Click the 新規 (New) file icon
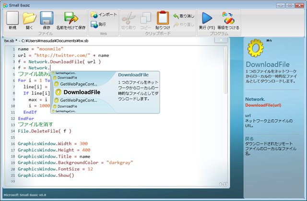This screenshot has height=201, width=307. point(12,19)
